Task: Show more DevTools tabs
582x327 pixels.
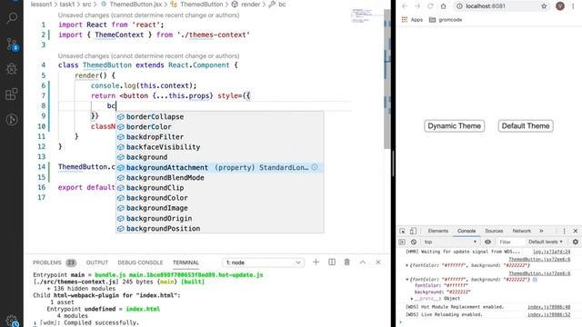Action: click(541, 231)
